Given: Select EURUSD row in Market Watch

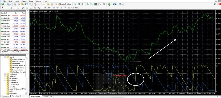Looking at the screenshot, I should tap(13, 21).
